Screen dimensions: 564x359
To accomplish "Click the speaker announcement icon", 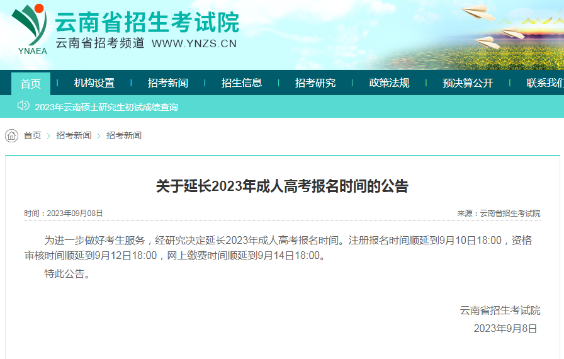I will [x=23, y=106].
